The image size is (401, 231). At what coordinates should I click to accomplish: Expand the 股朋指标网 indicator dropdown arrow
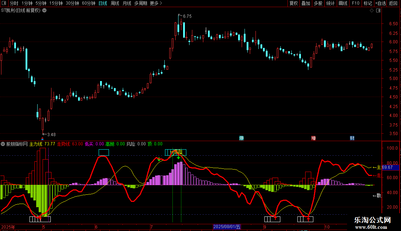click(x=3, y=144)
